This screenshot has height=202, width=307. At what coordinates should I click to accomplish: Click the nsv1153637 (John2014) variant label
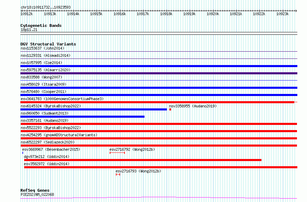42,48
